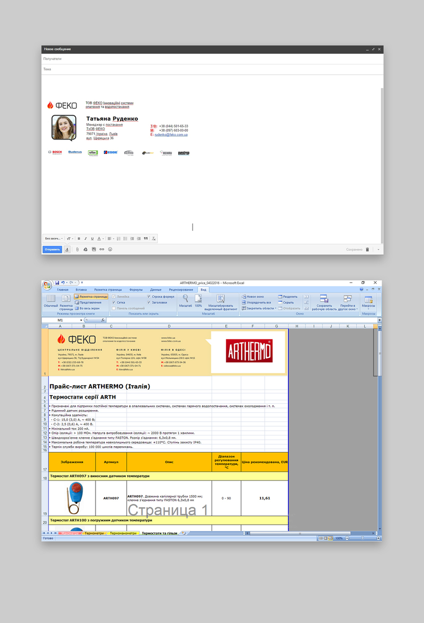Open the Главная ribbon tab

[x=63, y=290]
